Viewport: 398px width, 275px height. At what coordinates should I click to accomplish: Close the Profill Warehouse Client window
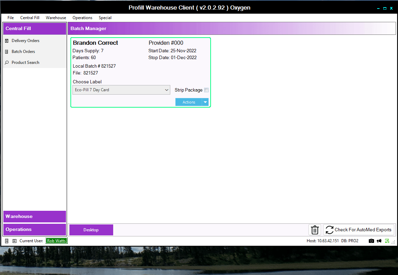pos(392,9)
